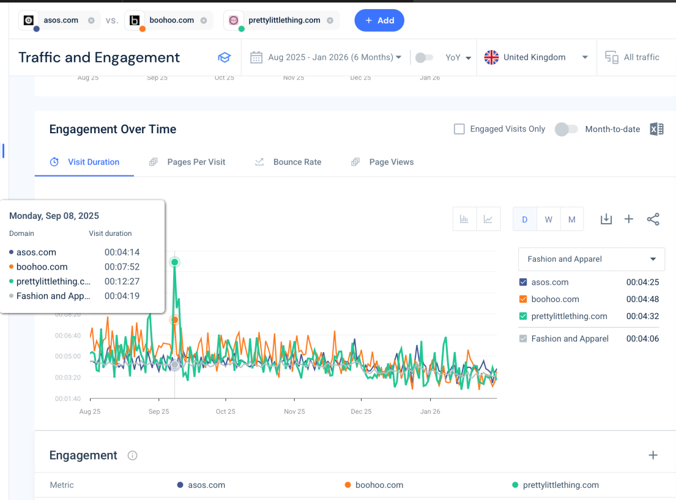Click plus icon beside share icon
The width and height of the screenshot is (676, 500).
(x=628, y=219)
